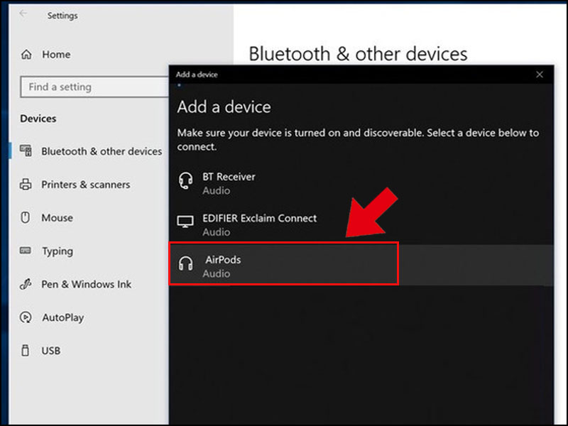This screenshot has width=568, height=426.
Task: Click the USB icon in the sidebar
Action: 25,350
